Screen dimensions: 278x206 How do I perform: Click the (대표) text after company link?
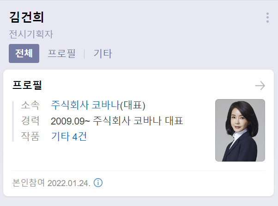[x=133, y=105]
